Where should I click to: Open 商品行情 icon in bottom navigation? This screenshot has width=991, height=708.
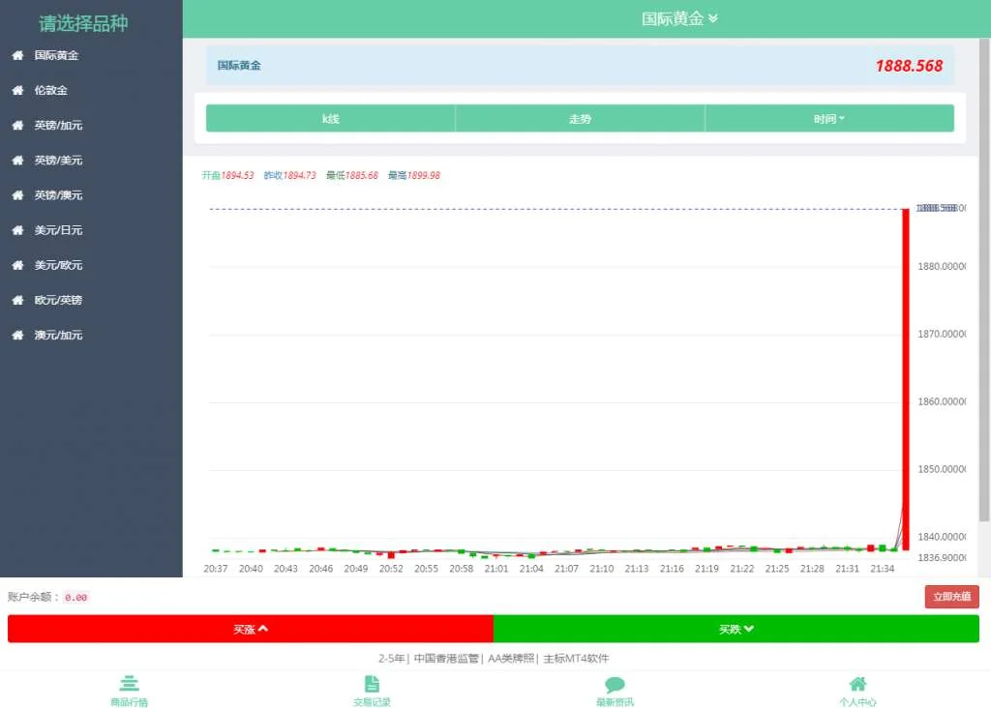(x=129, y=685)
